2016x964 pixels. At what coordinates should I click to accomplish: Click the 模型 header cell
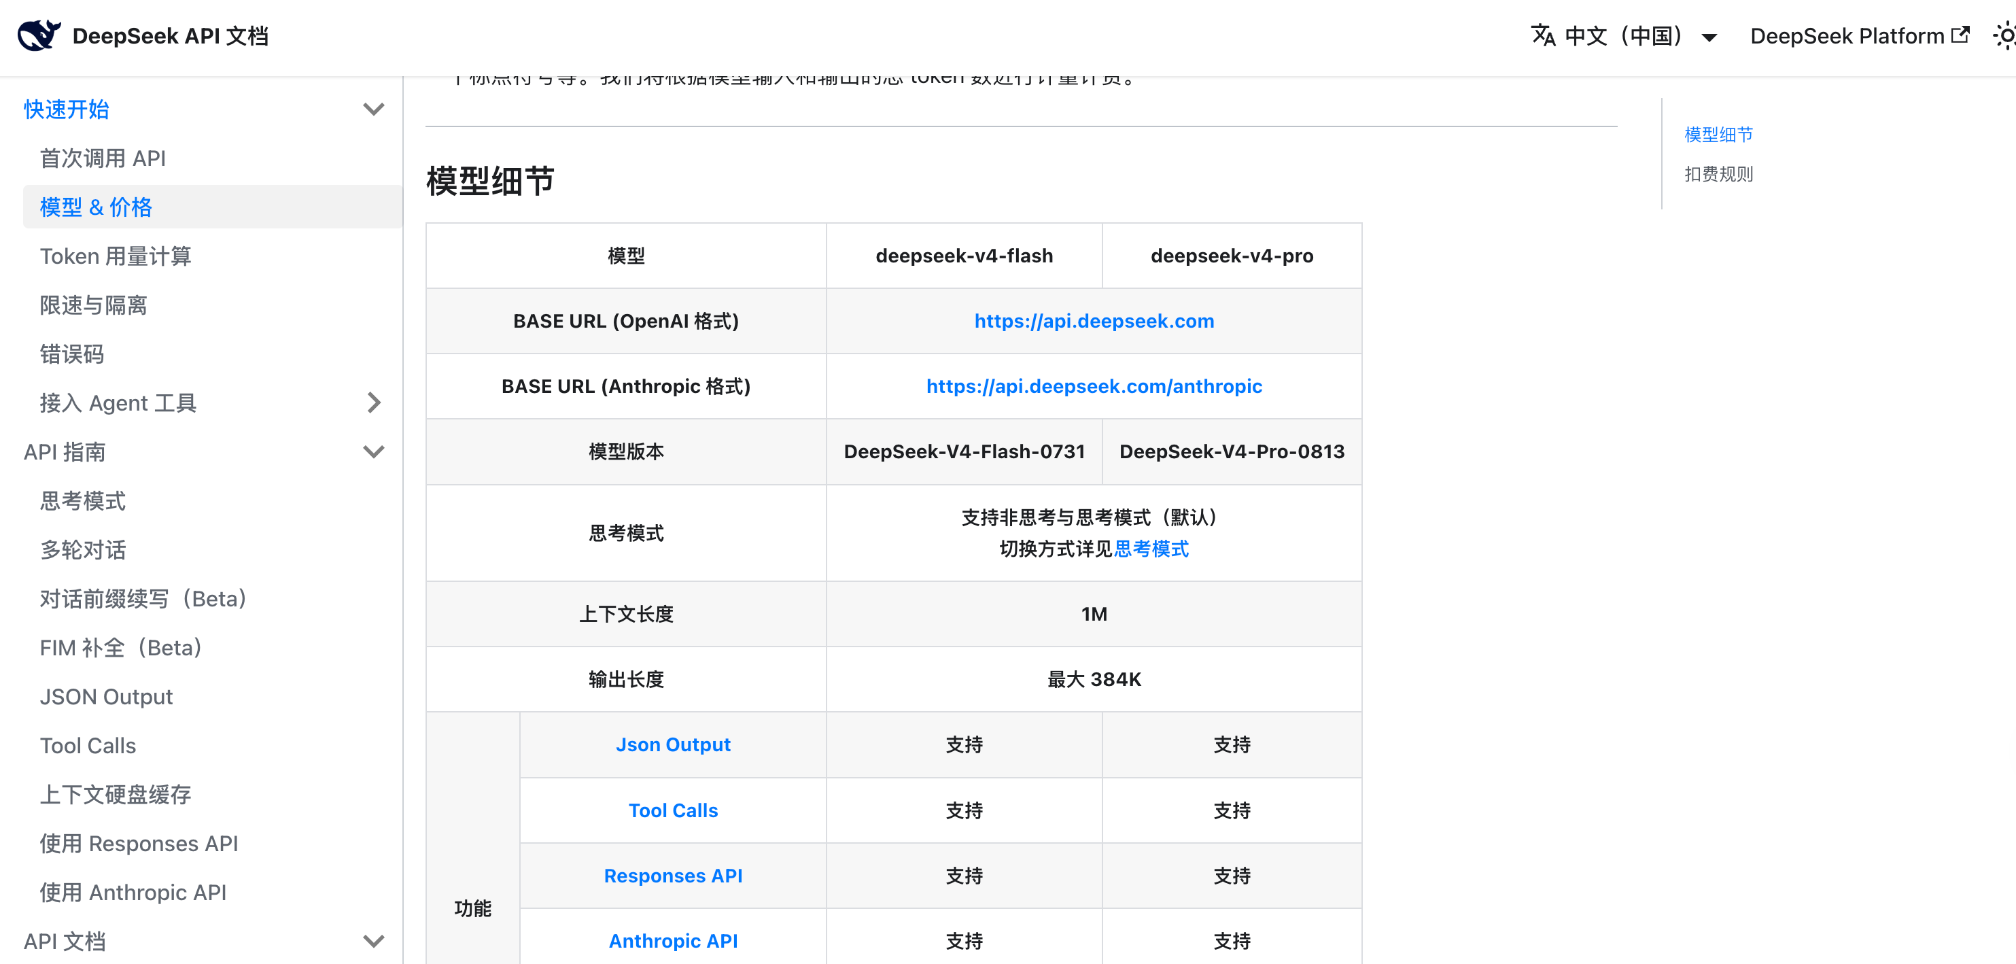pyautogui.click(x=626, y=256)
